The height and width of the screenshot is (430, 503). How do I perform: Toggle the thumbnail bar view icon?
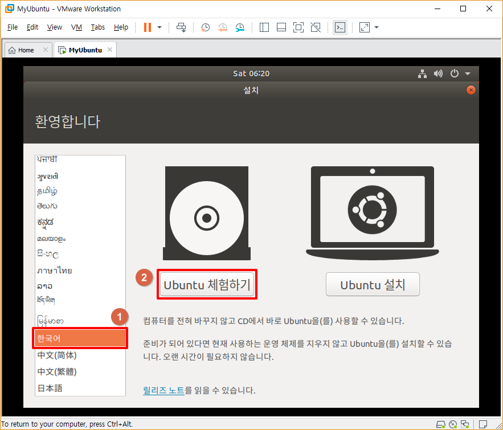281,27
